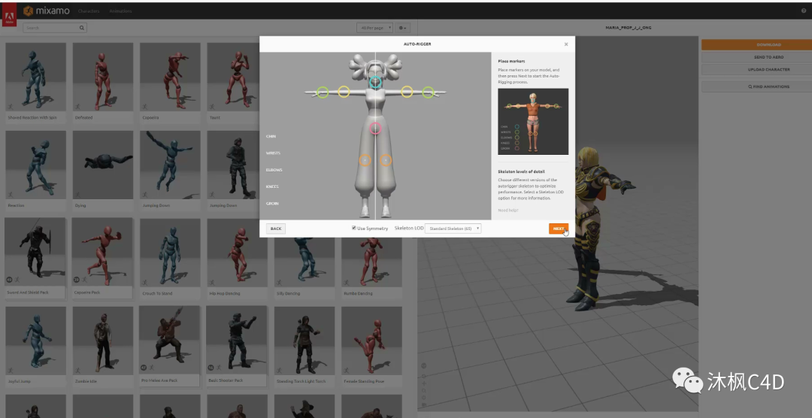This screenshot has width=812, height=418.
Task: Select the Rumba Dancing thumbnail
Action: point(372,262)
